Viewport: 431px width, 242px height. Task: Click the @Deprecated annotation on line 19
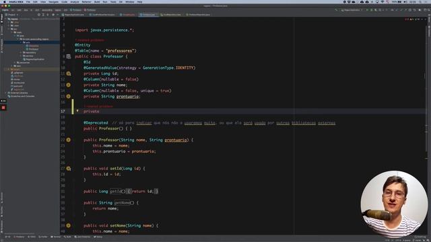coord(96,122)
